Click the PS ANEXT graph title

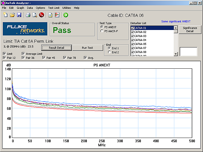click(102, 65)
